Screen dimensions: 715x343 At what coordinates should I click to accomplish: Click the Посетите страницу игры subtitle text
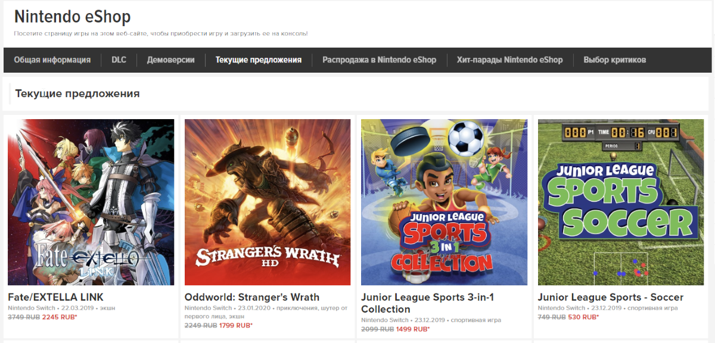pyautogui.click(x=161, y=34)
